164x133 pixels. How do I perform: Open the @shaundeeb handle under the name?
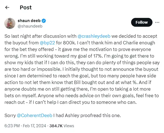point(30,26)
